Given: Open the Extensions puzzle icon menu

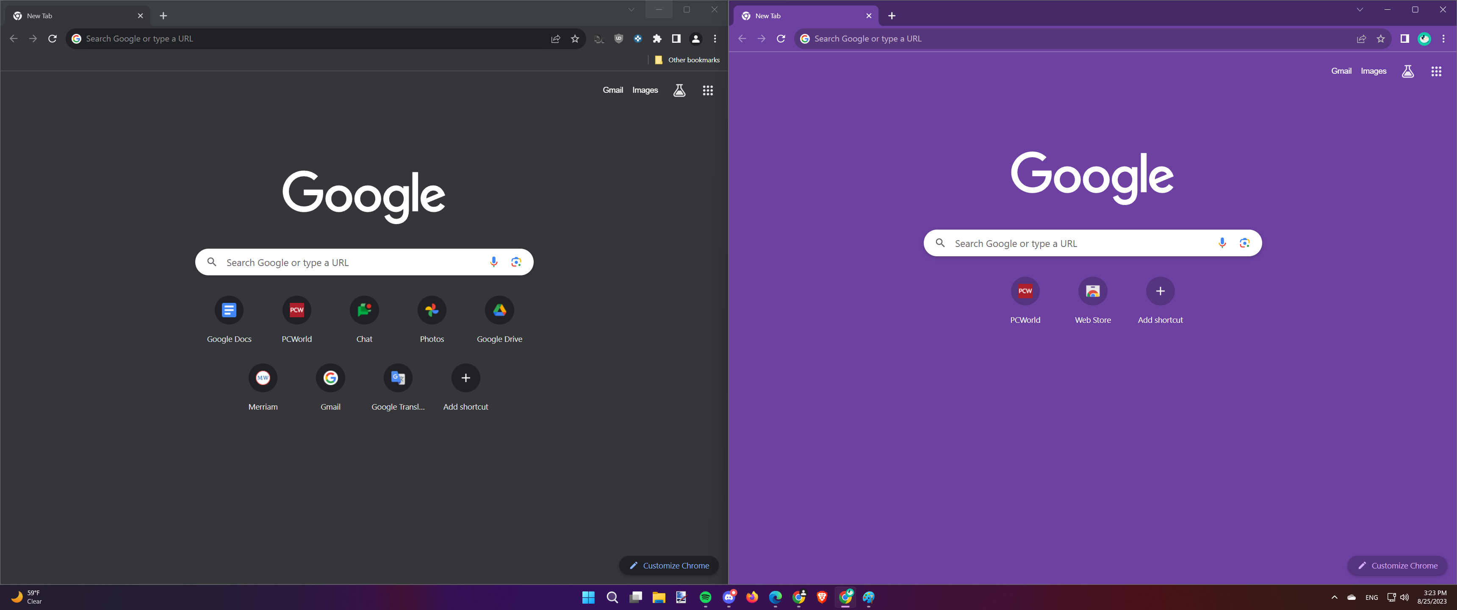Looking at the screenshot, I should click(656, 39).
